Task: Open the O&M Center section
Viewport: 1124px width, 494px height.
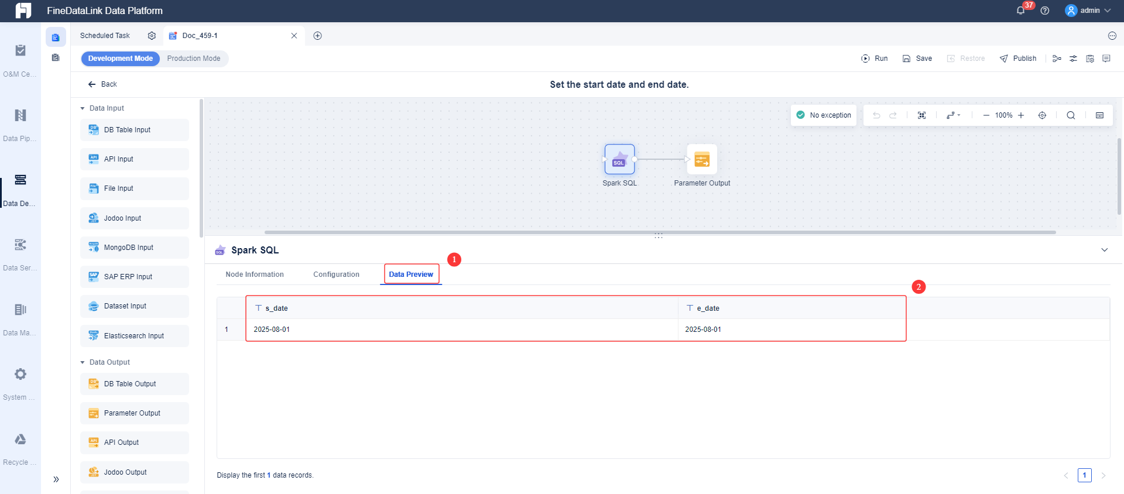Action: tap(20, 60)
